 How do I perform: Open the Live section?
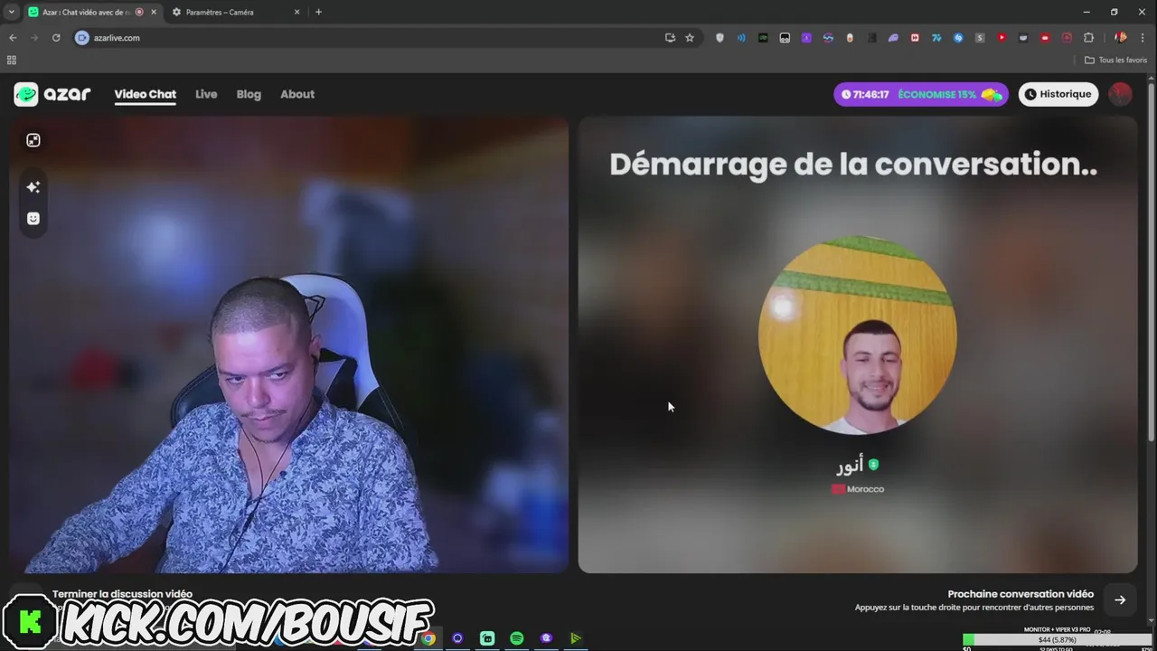point(206,94)
